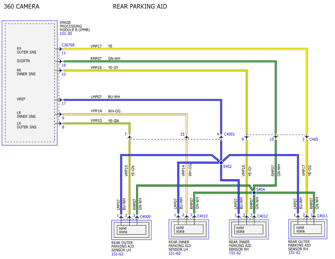Click pin number 10 on IPMB connector
The width and height of the screenshot is (335, 259).
[64, 74]
